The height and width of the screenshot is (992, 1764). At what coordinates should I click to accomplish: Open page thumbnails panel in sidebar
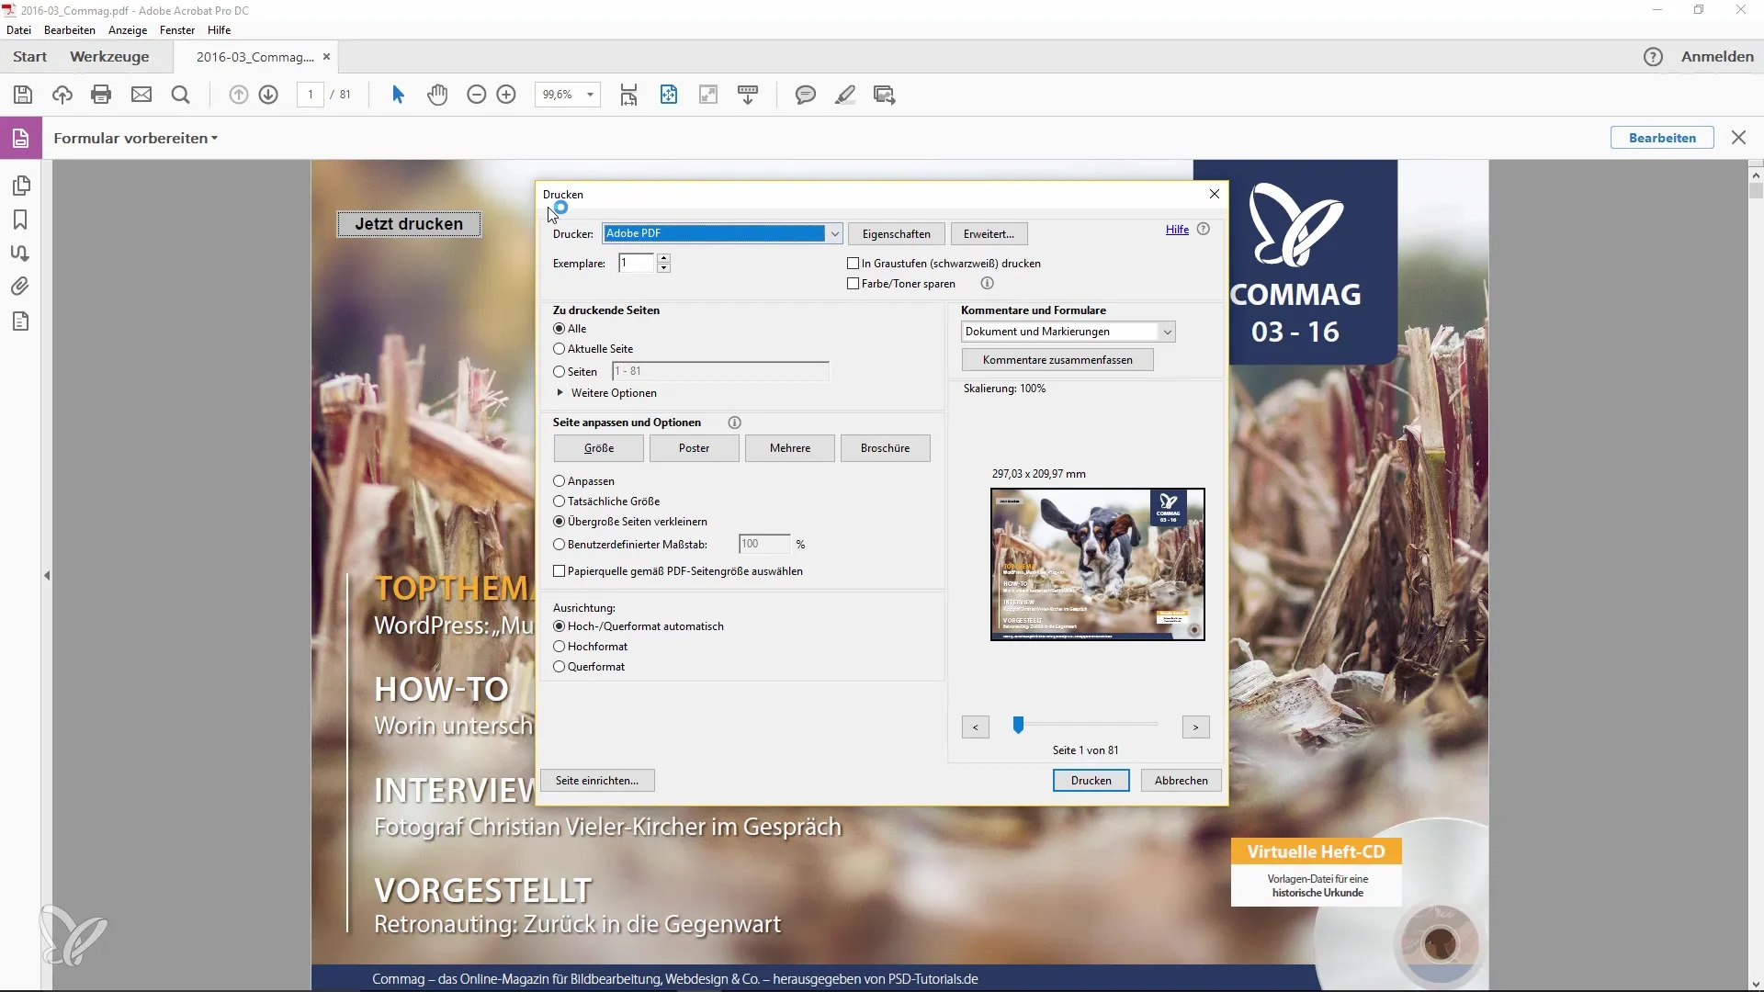[20, 186]
